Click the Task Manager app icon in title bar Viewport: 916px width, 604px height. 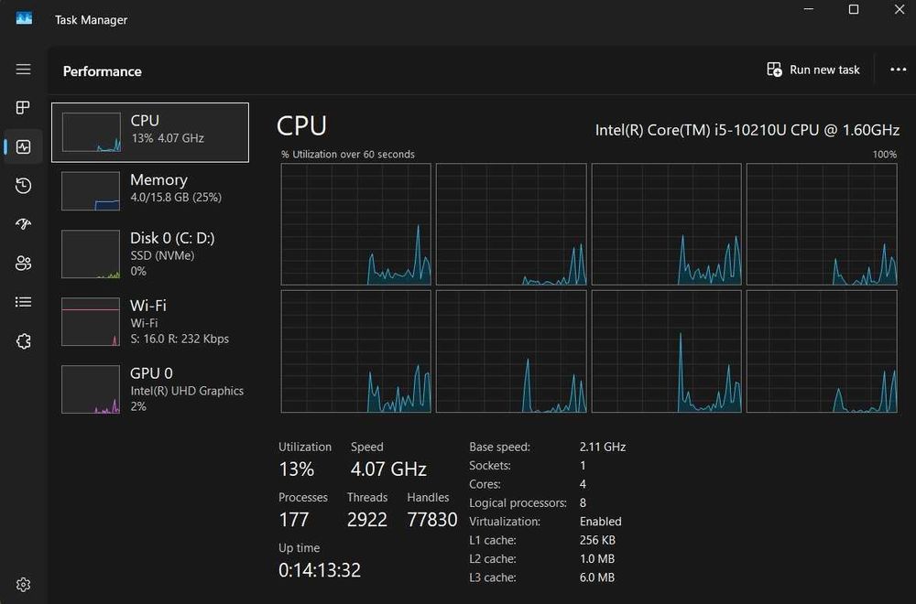[24, 18]
